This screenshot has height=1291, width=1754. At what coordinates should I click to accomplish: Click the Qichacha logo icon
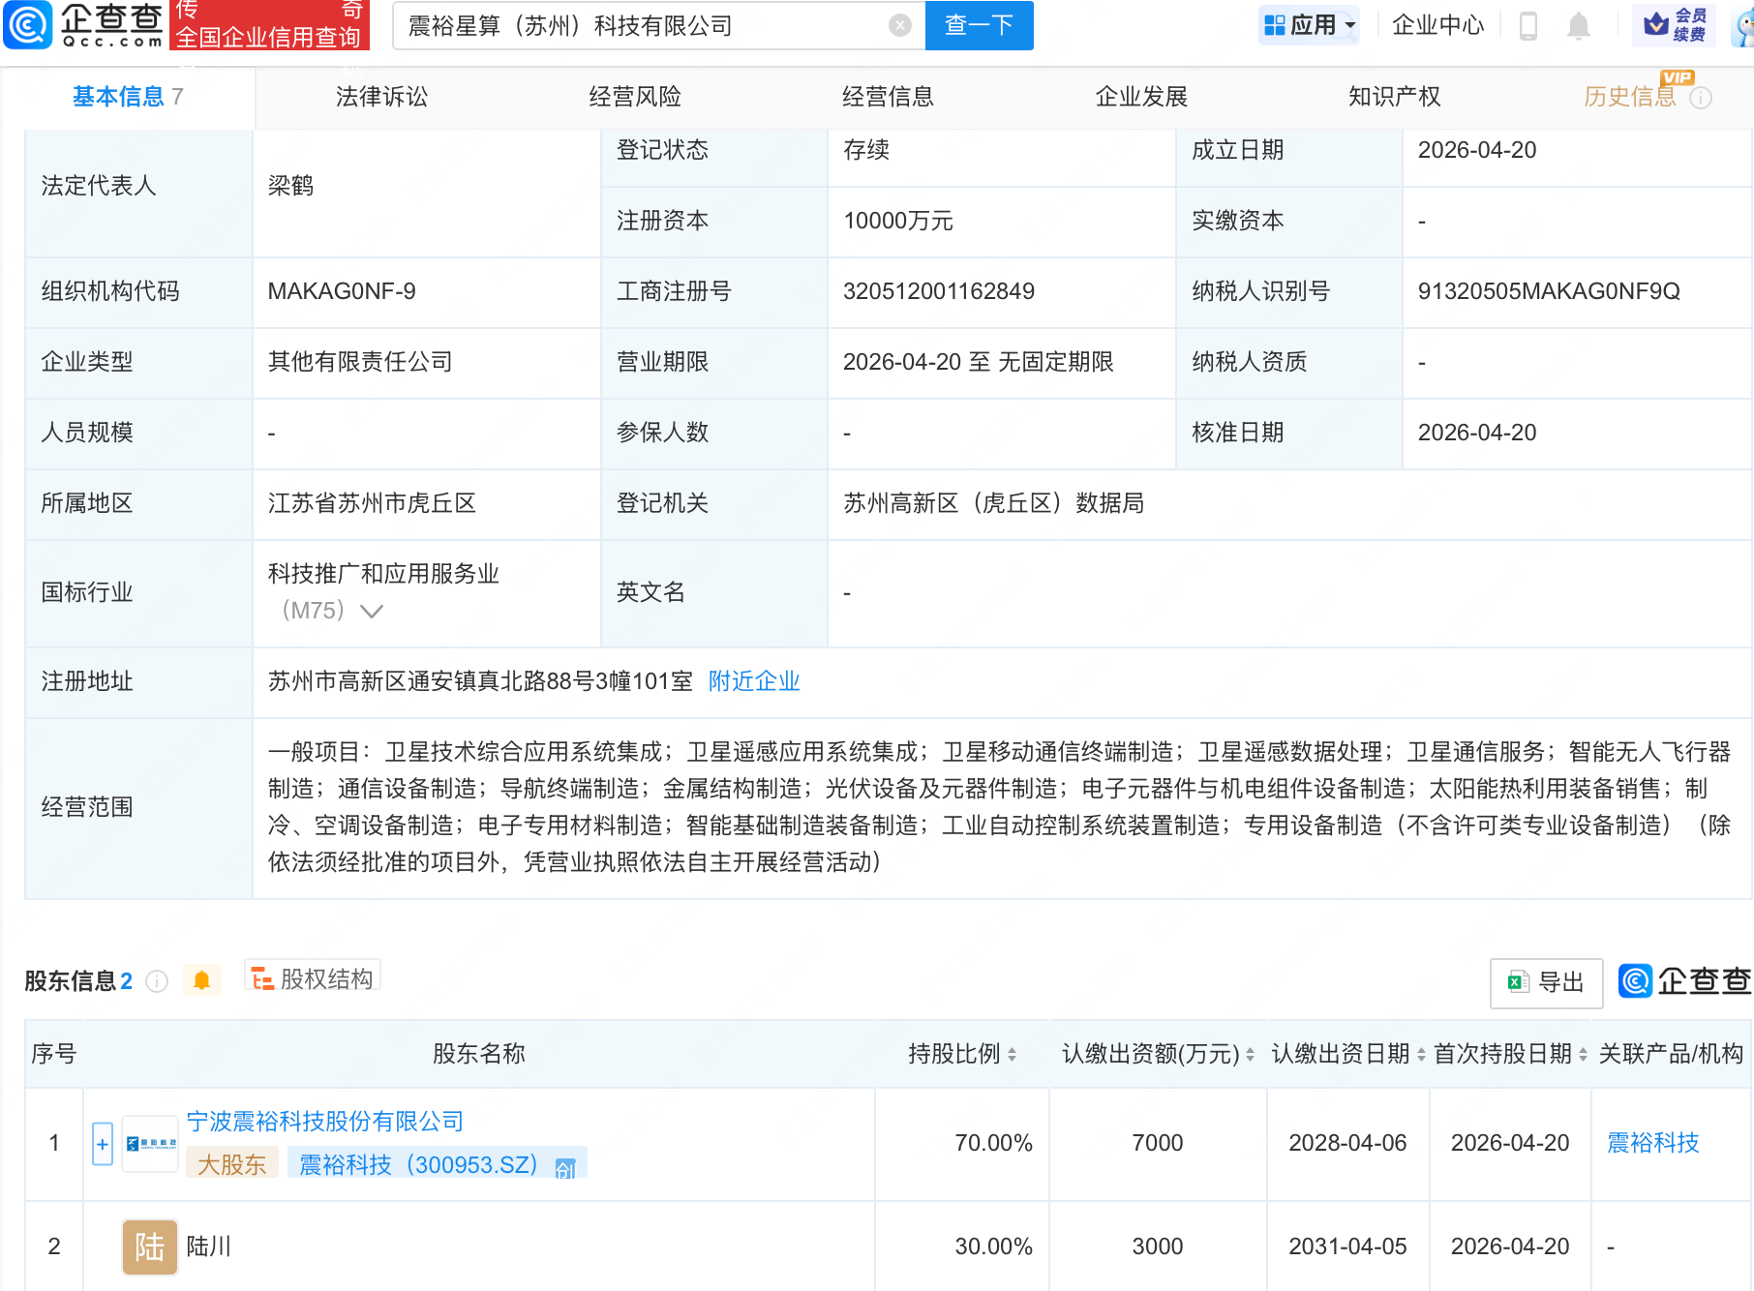(29, 25)
